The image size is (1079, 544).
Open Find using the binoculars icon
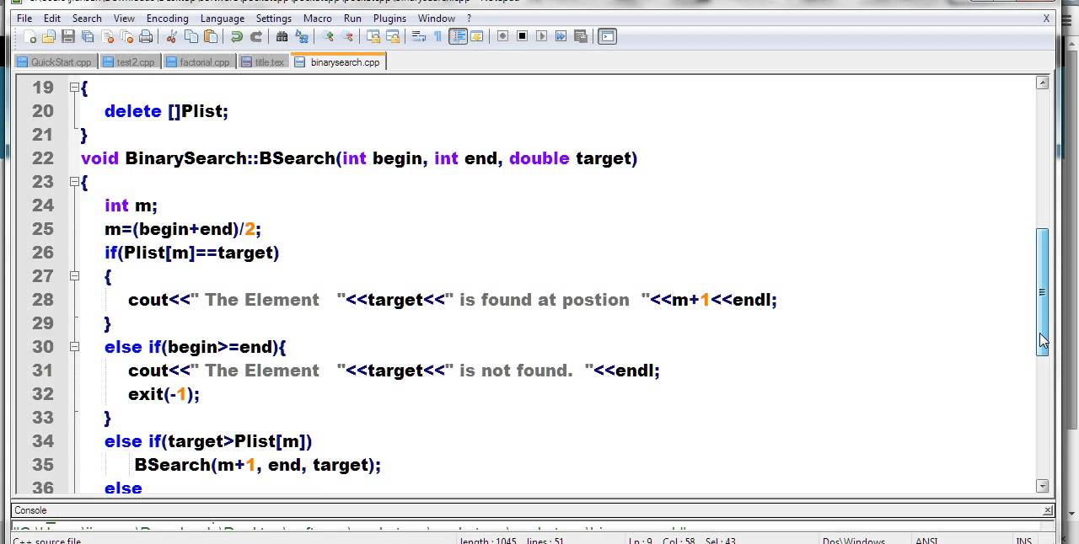pyautogui.click(x=282, y=36)
